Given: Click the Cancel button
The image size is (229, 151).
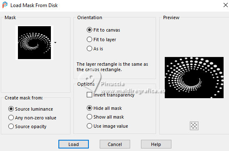Looking at the screenshot, I should tap(115, 144).
